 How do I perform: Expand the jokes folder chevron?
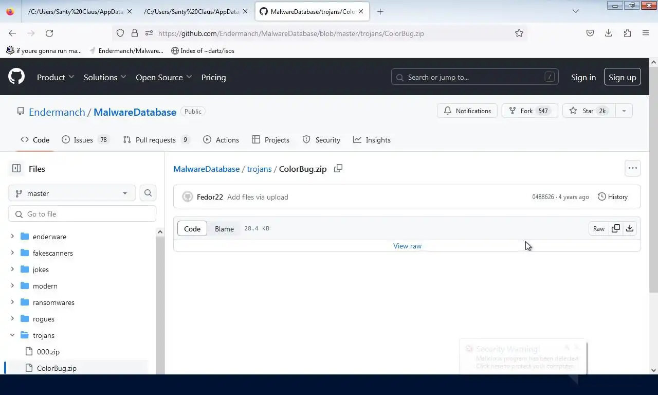(x=12, y=270)
